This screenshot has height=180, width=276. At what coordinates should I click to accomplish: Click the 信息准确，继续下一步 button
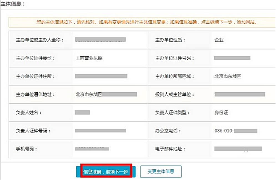pos(105,172)
